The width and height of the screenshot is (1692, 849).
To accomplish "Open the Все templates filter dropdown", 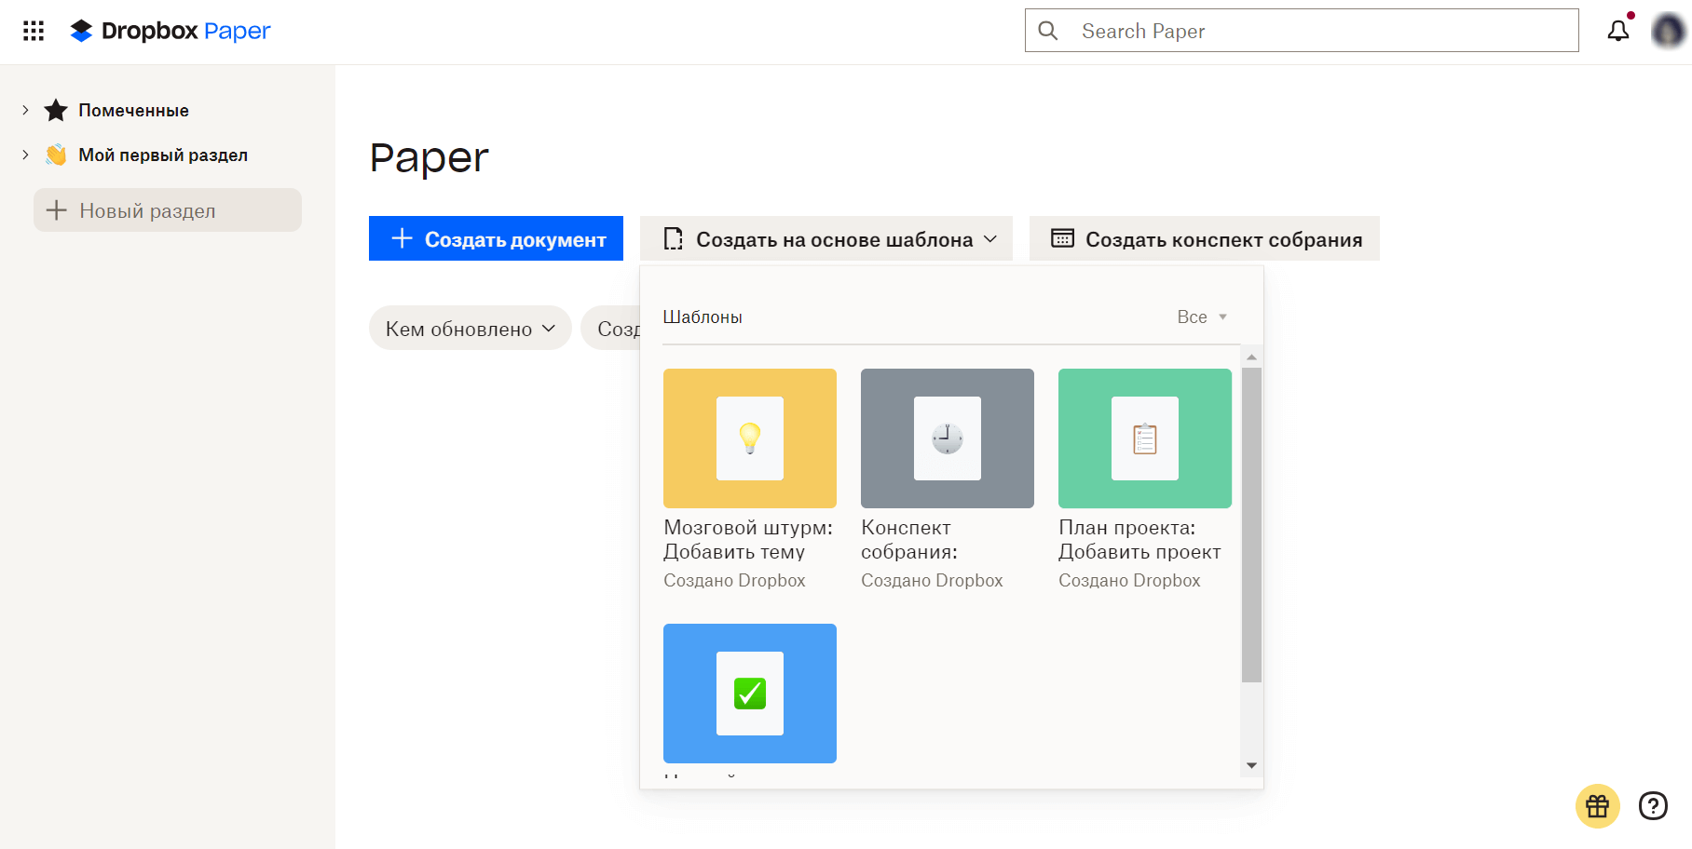I will click(x=1202, y=317).
